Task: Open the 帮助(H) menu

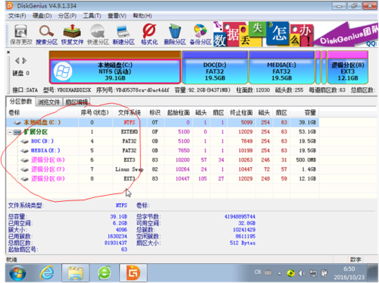Action: [x=143, y=16]
